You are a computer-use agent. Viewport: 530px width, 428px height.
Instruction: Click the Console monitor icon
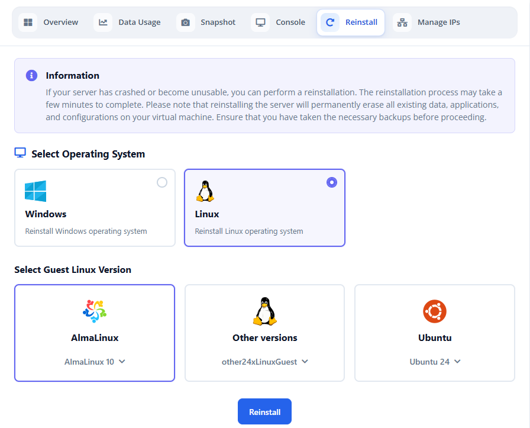(260, 22)
